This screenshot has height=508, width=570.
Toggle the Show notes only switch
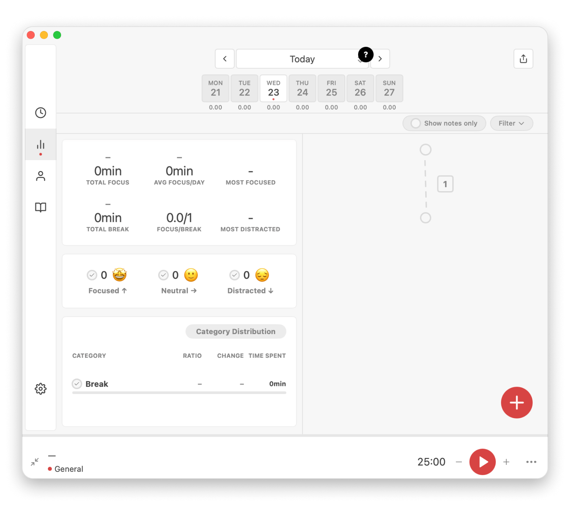[x=416, y=124]
